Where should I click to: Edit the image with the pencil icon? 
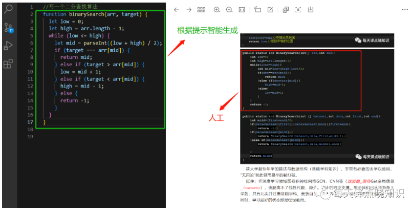click(270, 10)
